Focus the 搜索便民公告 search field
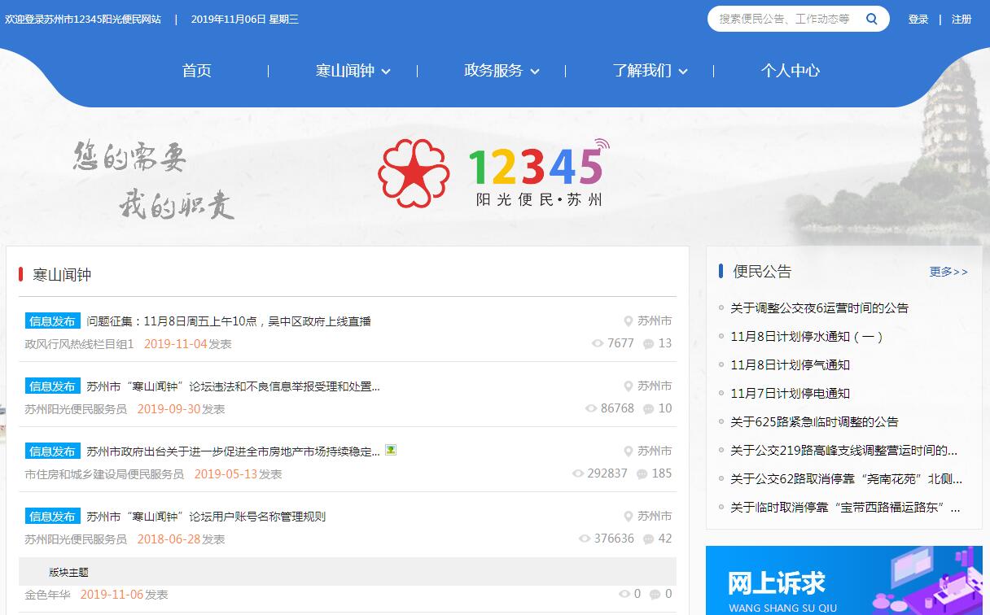The image size is (990, 615). [x=784, y=19]
